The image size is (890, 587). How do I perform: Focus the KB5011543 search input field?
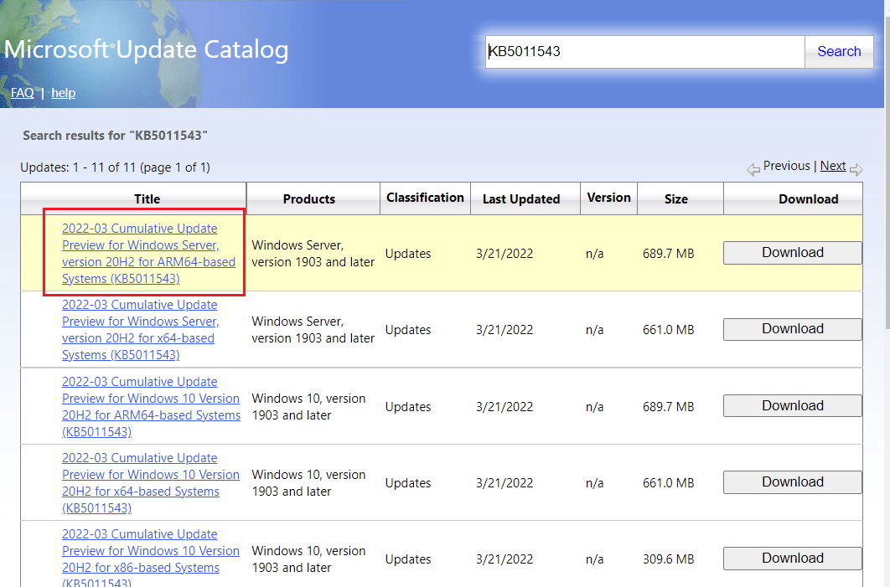[644, 52]
